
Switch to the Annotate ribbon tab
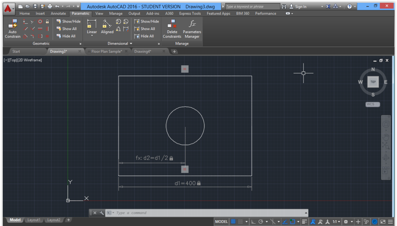pos(58,13)
